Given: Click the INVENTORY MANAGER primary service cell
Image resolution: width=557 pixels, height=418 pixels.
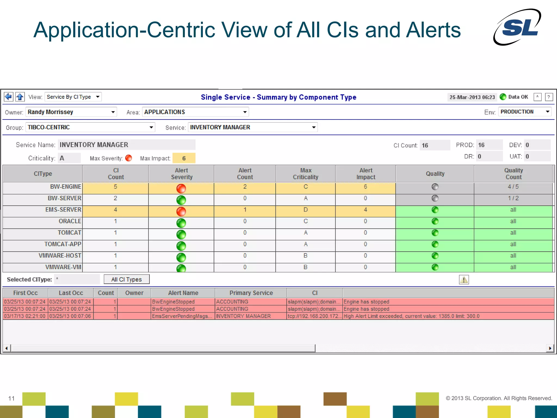Looking at the screenshot, I should (250, 316).
